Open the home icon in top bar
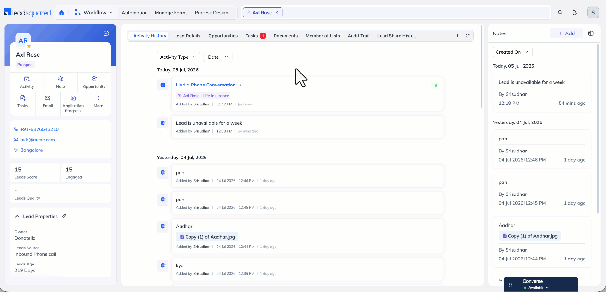 pyautogui.click(x=62, y=13)
